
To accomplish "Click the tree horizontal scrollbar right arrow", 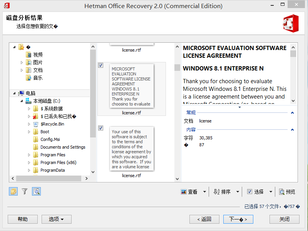I will click(x=86, y=178).
